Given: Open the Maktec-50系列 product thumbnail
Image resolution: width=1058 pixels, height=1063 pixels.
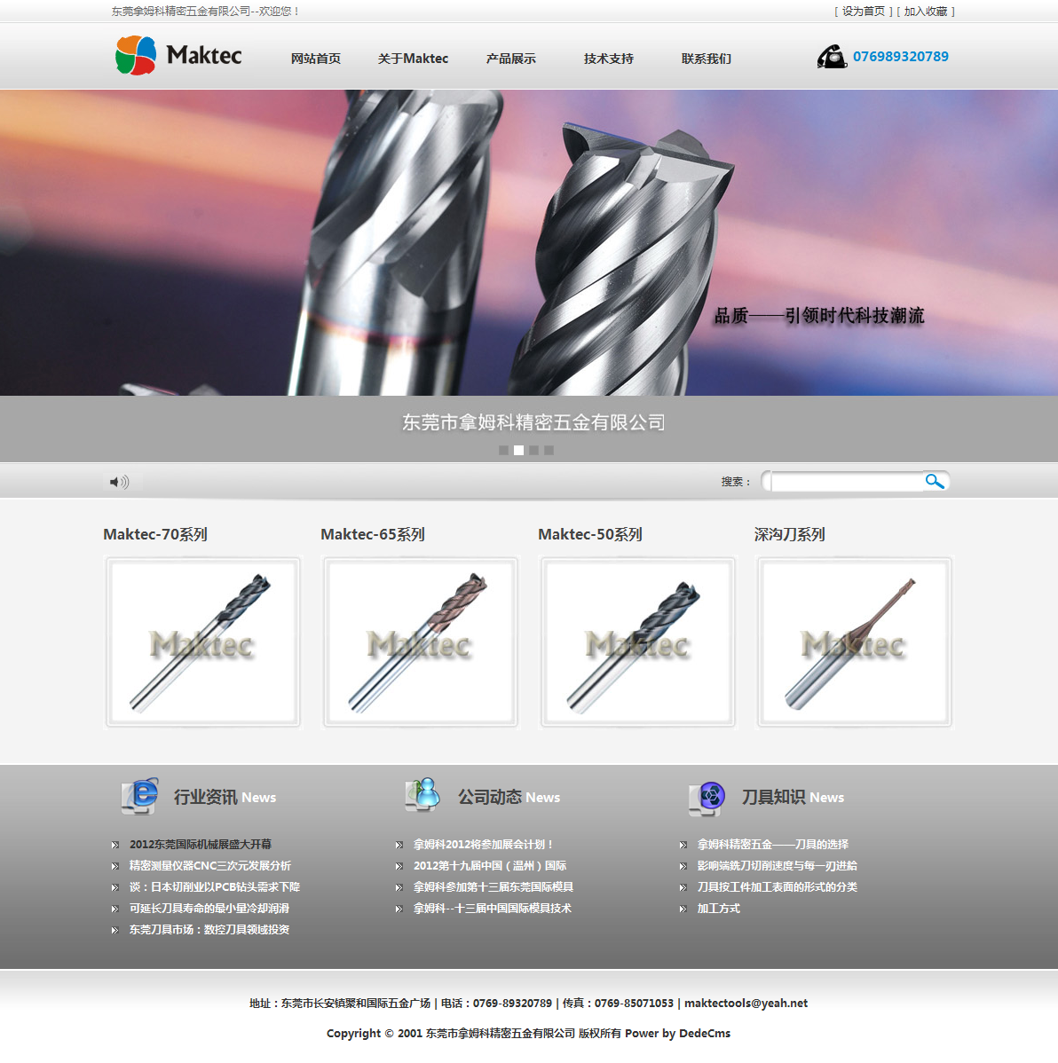Looking at the screenshot, I should pos(637,642).
